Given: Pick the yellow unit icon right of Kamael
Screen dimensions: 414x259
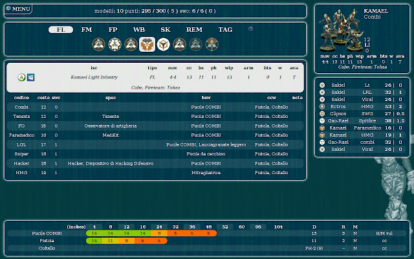Looking at the screenshot, I should pos(163,44).
